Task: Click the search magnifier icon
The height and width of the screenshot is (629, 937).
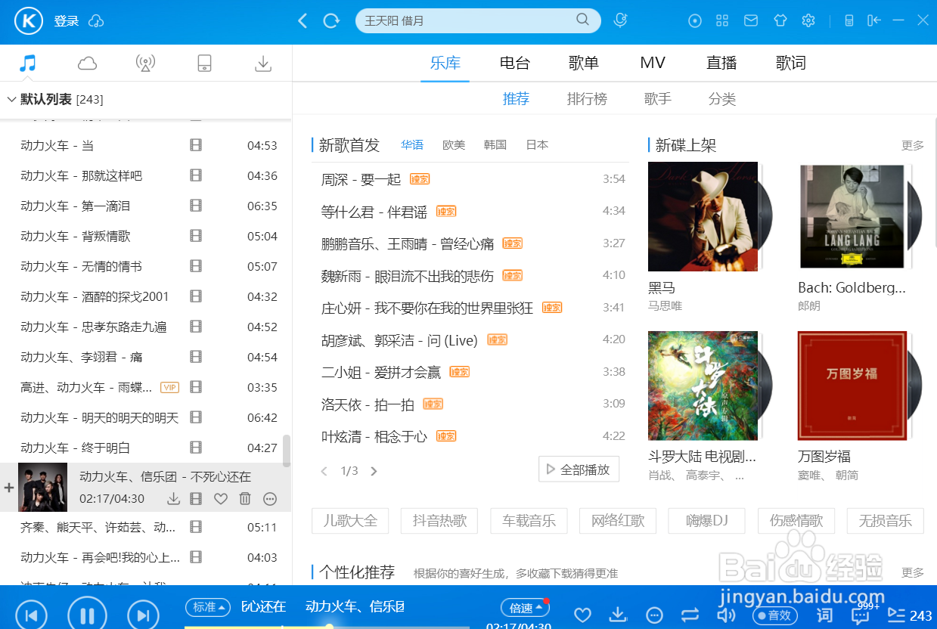Action: pyautogui.click(x=582, y=20)
